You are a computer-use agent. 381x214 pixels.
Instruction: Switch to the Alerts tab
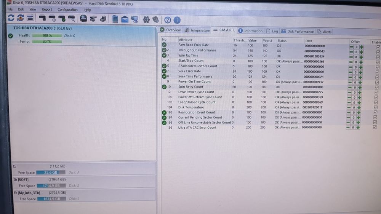click(324, 32)
